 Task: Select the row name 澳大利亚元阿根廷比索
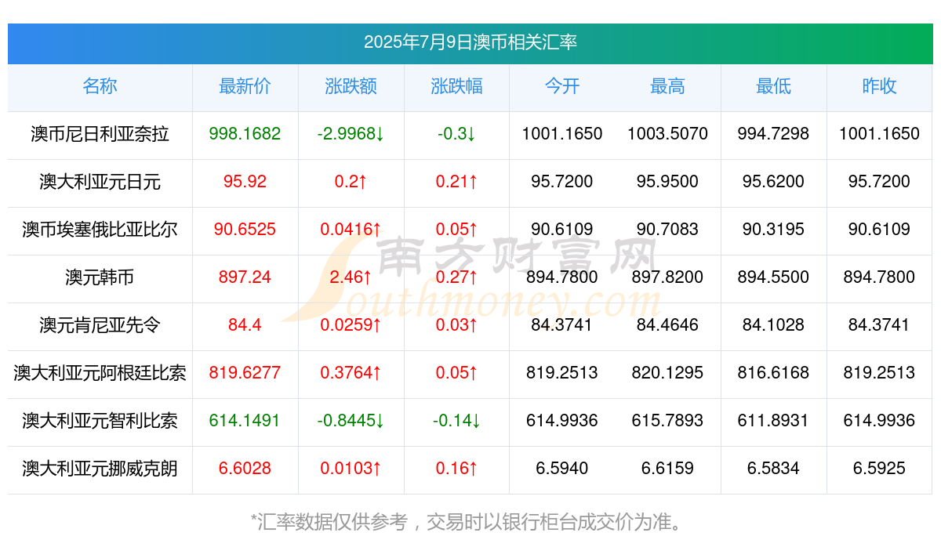coord(100,373)
